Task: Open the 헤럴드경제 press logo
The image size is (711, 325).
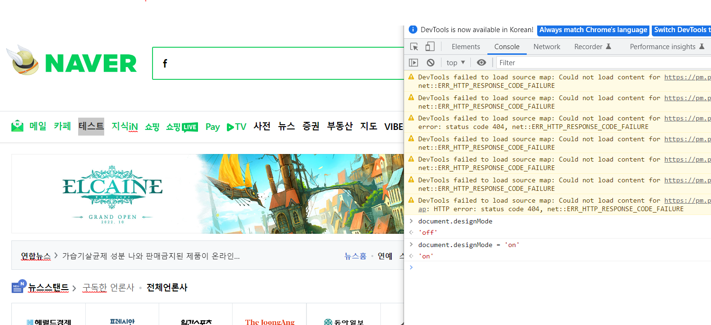Action: (49, 321)
